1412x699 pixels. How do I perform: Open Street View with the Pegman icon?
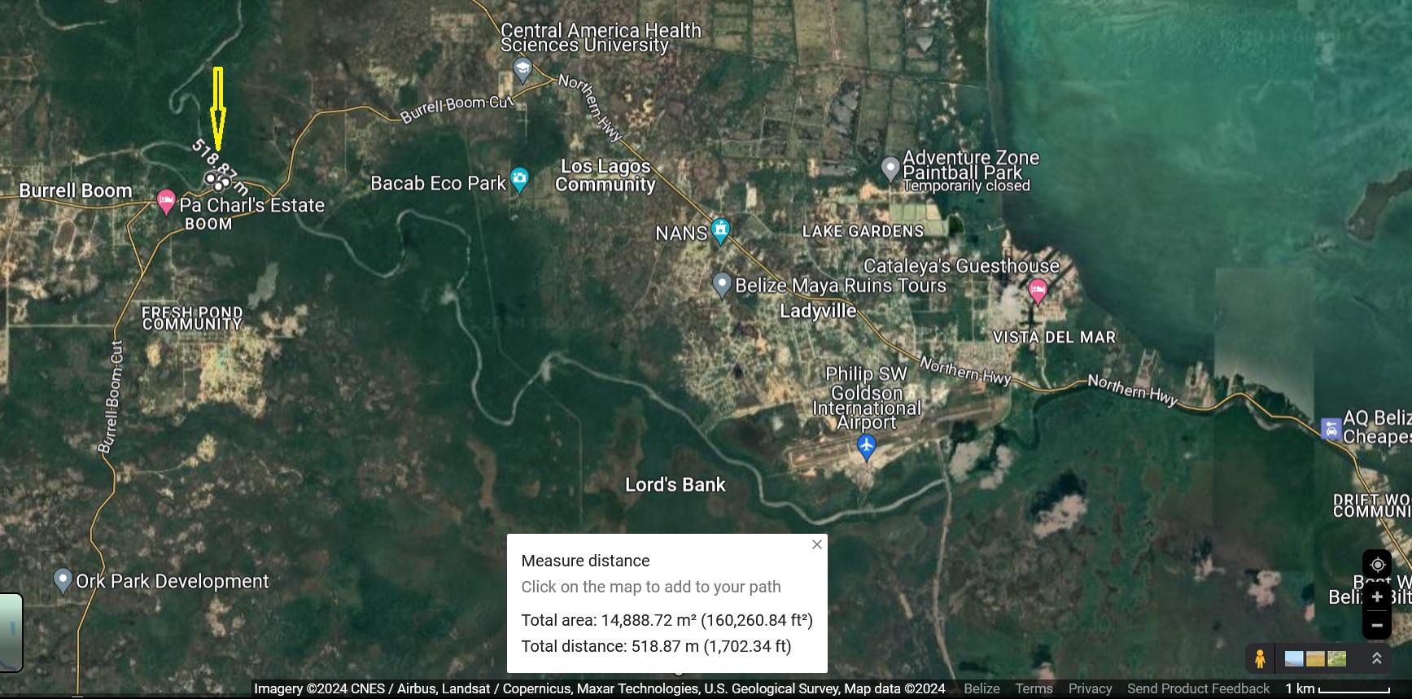1260,658
